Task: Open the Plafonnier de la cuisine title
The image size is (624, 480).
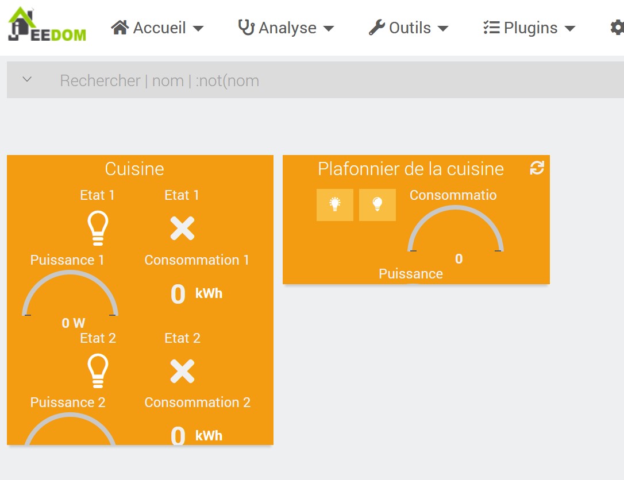Action: tap(411, 169)
